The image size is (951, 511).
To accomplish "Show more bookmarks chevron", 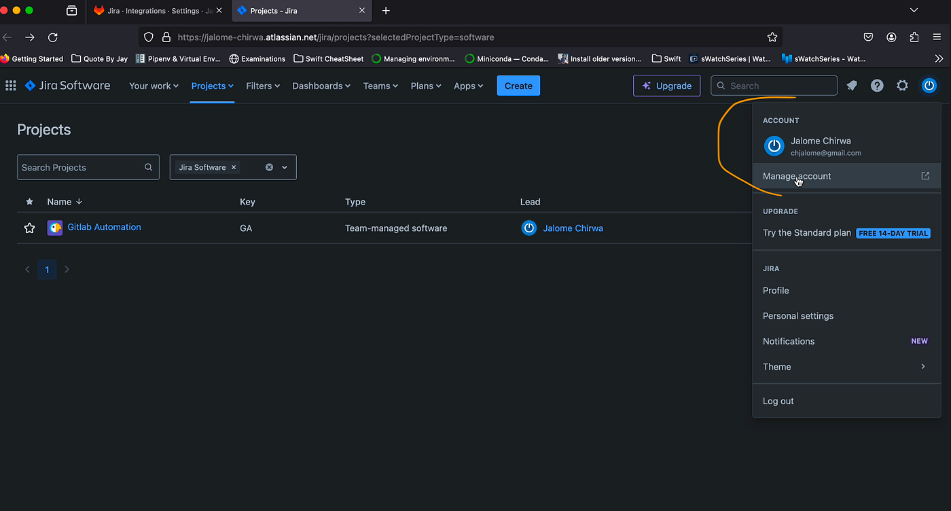I will 939,59.
